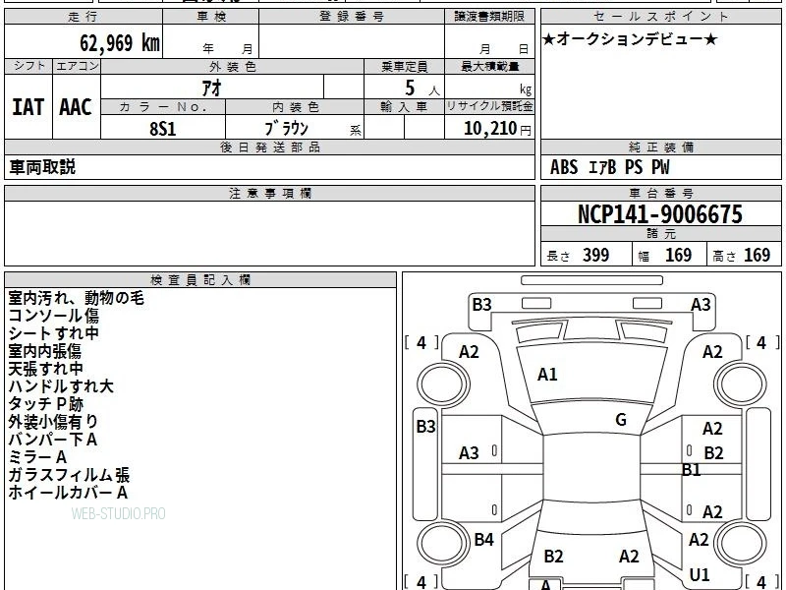Click the note ハンドルすれ大
786x590 pixels.
tap(61, 386)
